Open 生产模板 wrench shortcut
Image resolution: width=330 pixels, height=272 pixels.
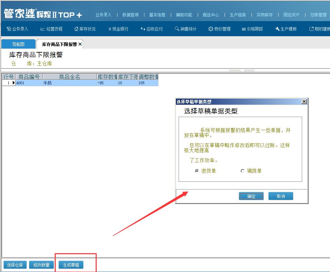[286, 29]
